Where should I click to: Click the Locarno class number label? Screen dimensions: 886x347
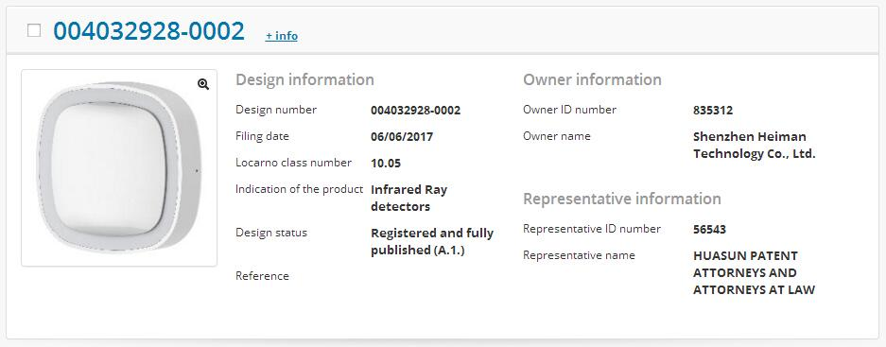293,163
